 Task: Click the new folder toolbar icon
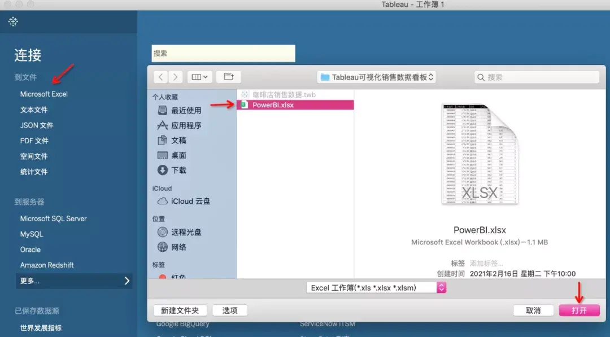tap(229, 77)
